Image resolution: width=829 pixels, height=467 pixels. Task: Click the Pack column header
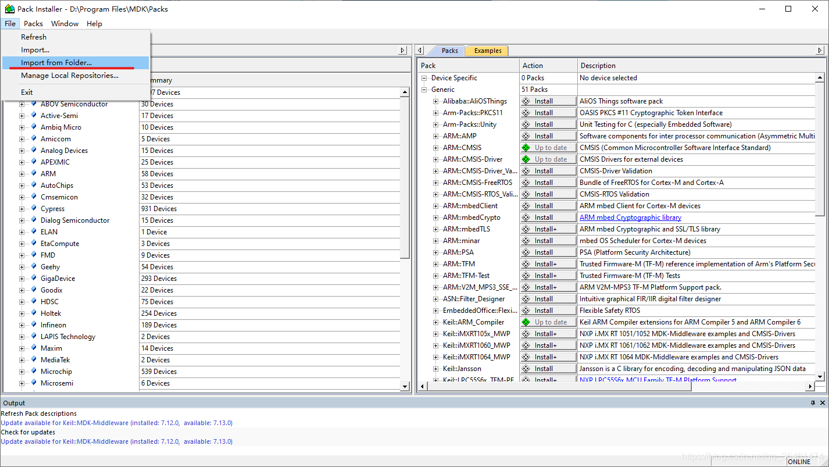coord(469,66)
